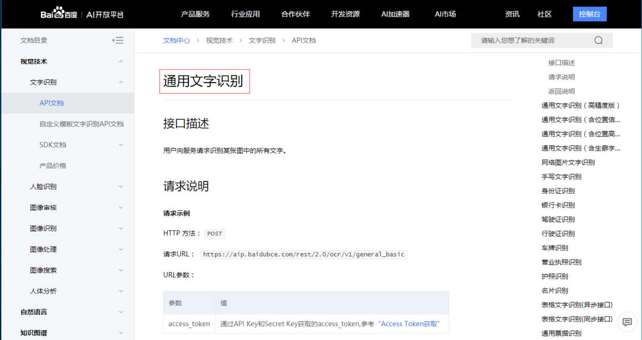Open the 开发资源 top menu
This screenshot has width=642, height=340.
(345, 14)
